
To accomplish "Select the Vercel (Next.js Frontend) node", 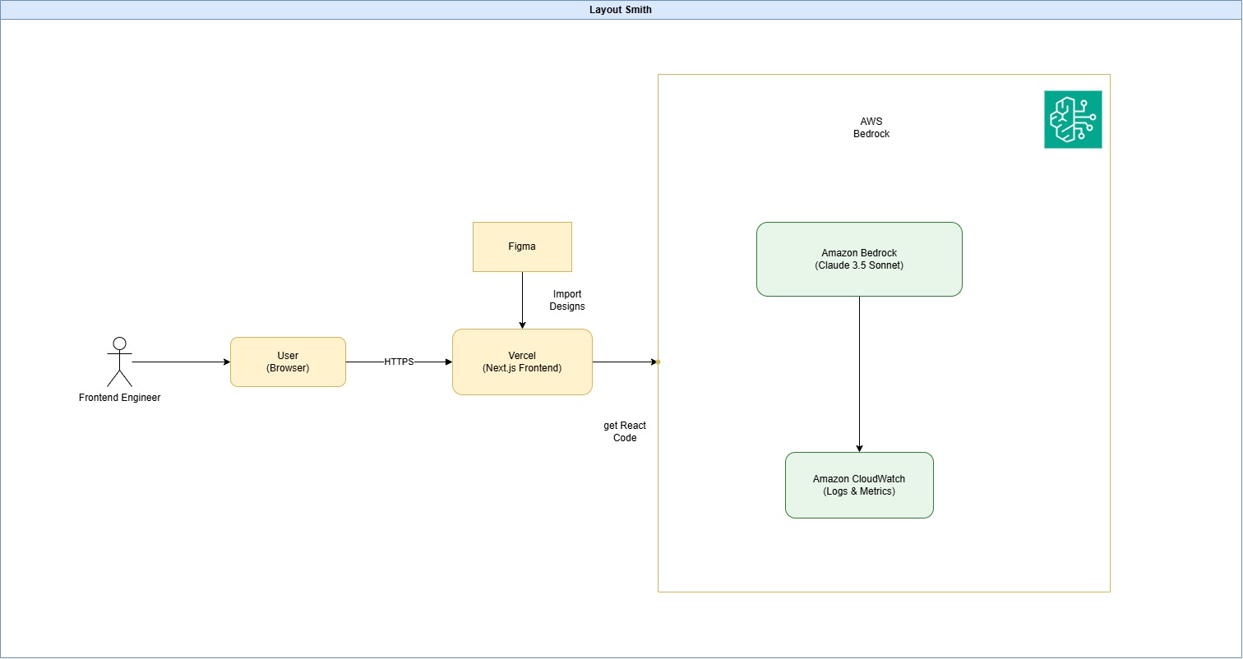I will tap(522, 362).
